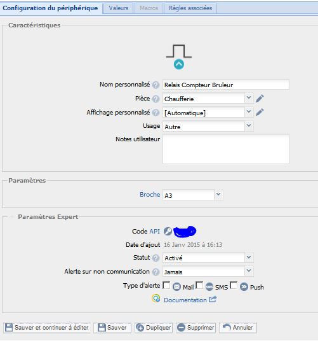Click pencil icon beside Affichage personnalisé
The width and height of the screenshot is (318, 357).
[260, 112]
